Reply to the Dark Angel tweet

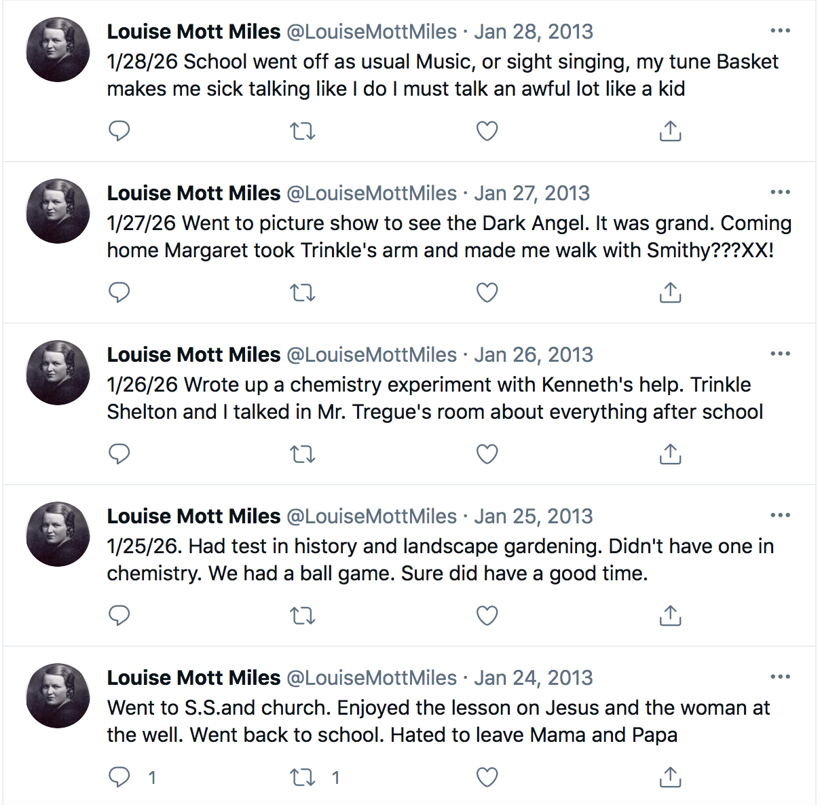[119, 292]
